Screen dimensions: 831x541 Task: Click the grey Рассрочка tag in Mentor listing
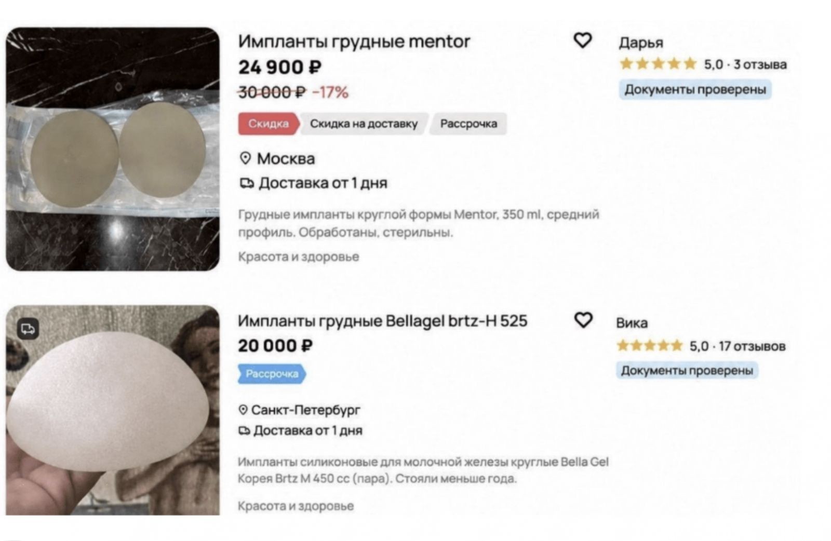point(468,124)
